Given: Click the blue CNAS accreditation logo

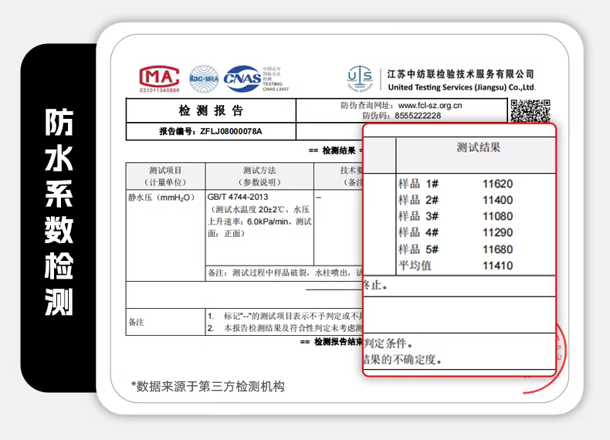Looking at the screenshot, I should [242, 79].
